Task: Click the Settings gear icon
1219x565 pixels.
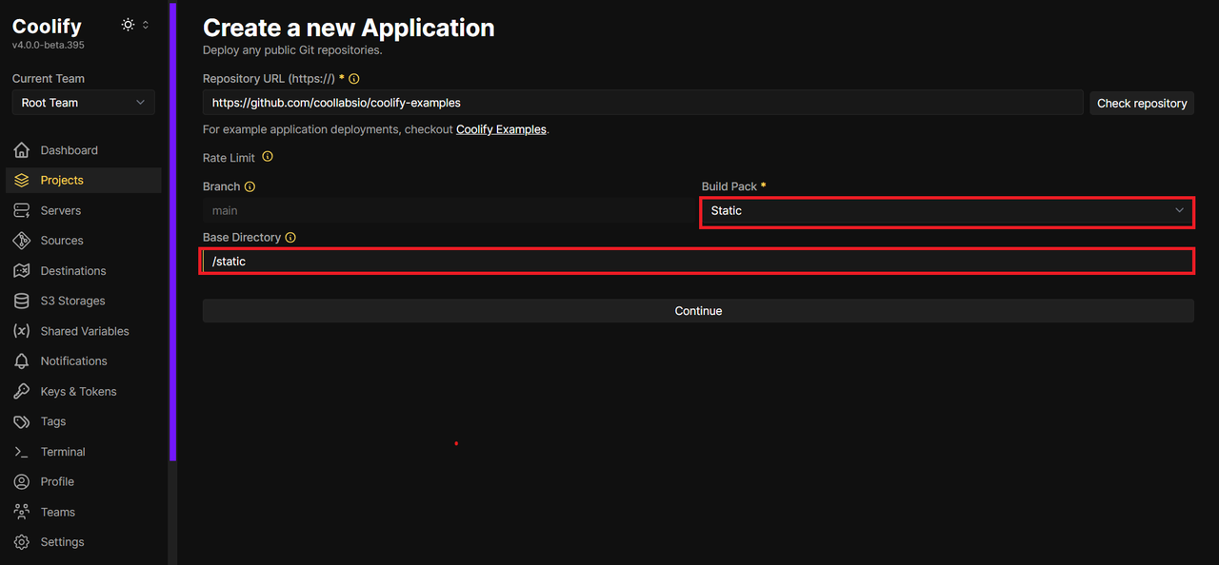Action: [x=22, y=542]
